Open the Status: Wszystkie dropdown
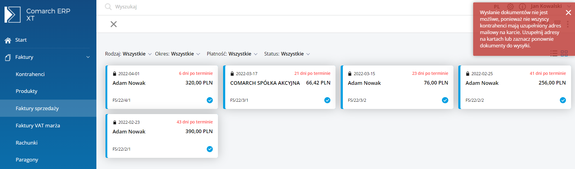Screen dimensions: 575x169 point(287,54)
